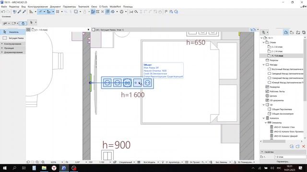Click the house-shaped toolbar icon
Screen dimensions: 307x172
[x=160, y=11]
